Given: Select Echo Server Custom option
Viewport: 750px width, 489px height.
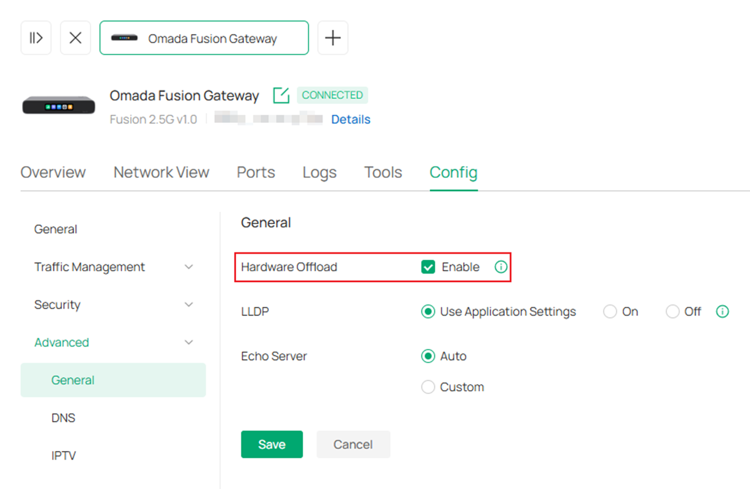Looking at the screenshot, I should (x=427, y=387).
